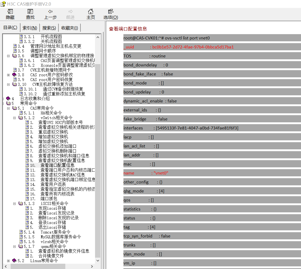This screenshot has height=269, width=301.
Task: Click the closed book icon for 5.2 Linux常用命令
Action: pyautogui.click(x=14, y=261)
